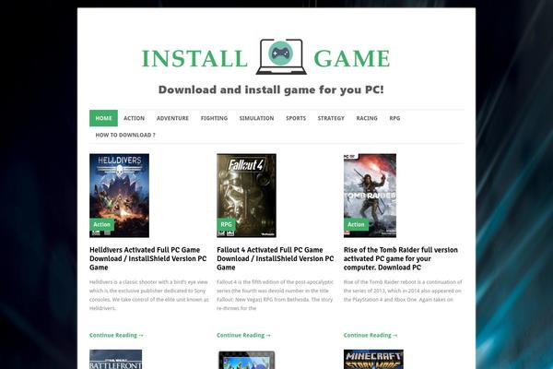Go to the Fighting category
Screen dimensions: 553x369
click(x=214, y=118)
